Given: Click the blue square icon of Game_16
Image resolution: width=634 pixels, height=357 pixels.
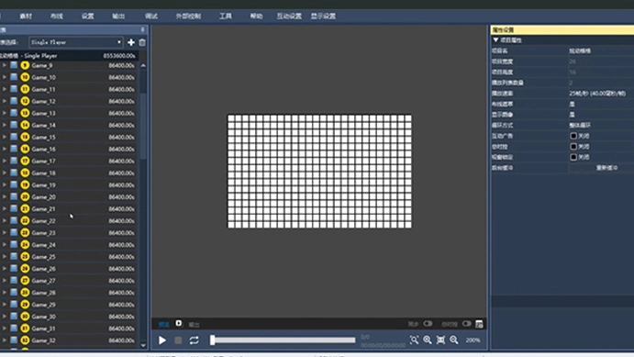Looking at the screenshot, I should pos(14,149).
